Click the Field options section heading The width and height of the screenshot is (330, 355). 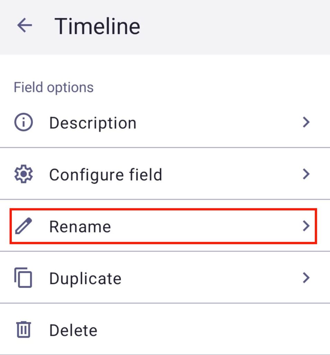[x=54, y=87]
